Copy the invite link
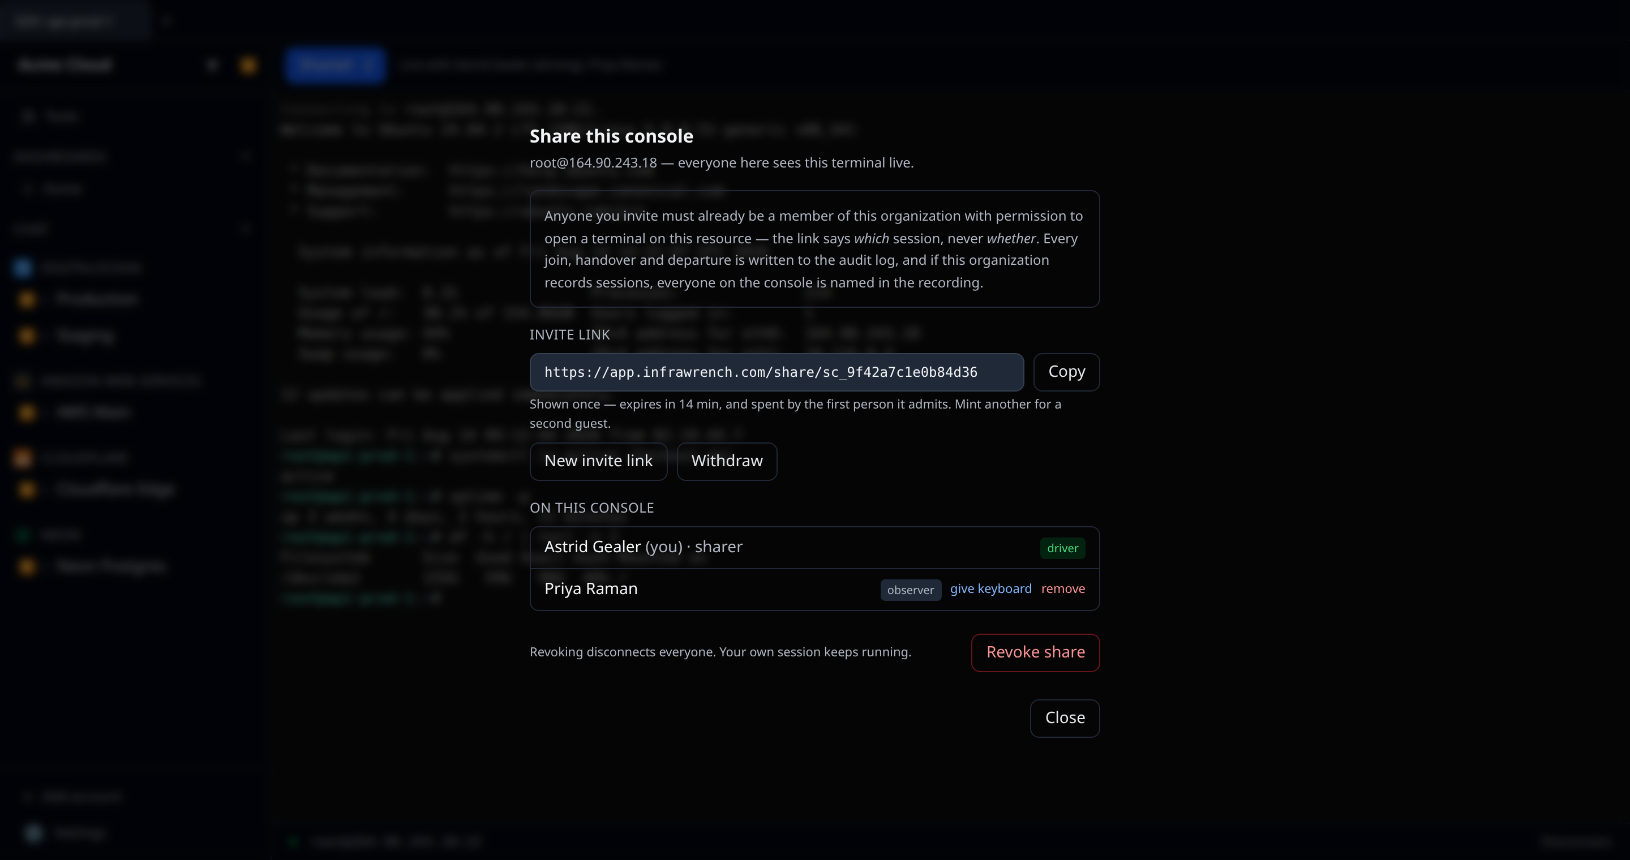Image resolution: width=1630 pixels, height=860 pixels. (x=1066, y=372)
